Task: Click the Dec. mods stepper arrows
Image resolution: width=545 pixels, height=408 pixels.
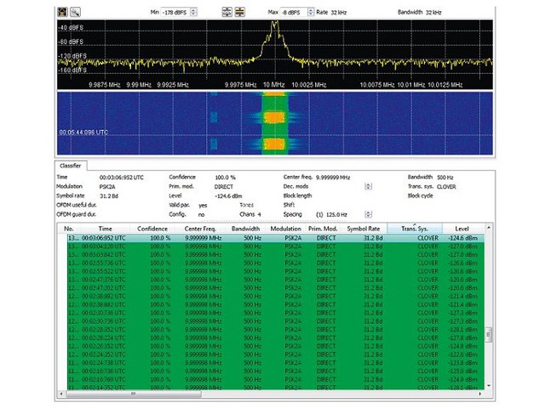Action: click(x=368, y=187)
